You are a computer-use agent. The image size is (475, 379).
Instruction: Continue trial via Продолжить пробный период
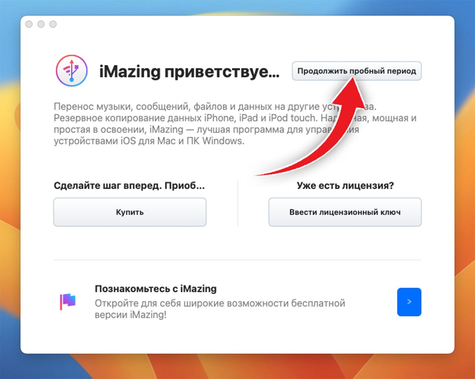[x=357, y=71]
